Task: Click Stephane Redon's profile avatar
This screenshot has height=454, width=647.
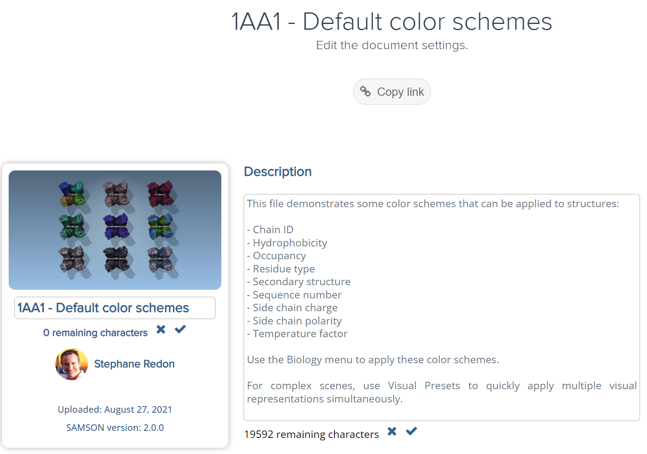Action: [72, 364]
